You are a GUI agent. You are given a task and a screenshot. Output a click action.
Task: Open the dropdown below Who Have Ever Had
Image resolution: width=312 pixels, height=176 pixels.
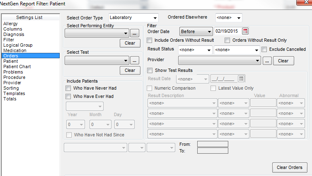pyautogui.click(x=85, y=106)
